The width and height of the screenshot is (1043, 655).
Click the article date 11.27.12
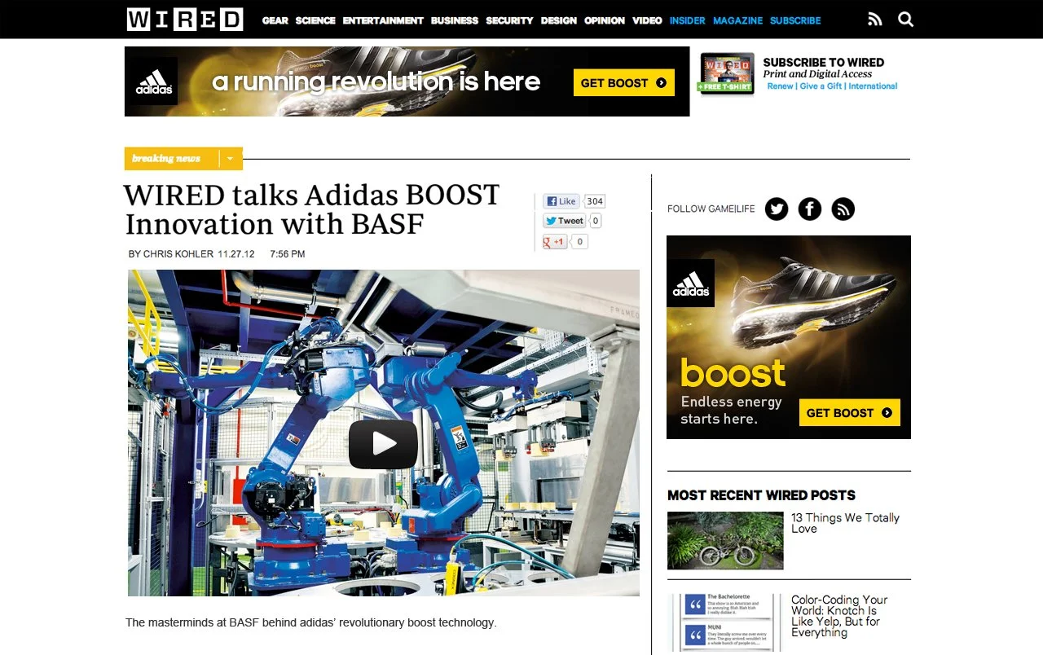[x=236, y=254]
